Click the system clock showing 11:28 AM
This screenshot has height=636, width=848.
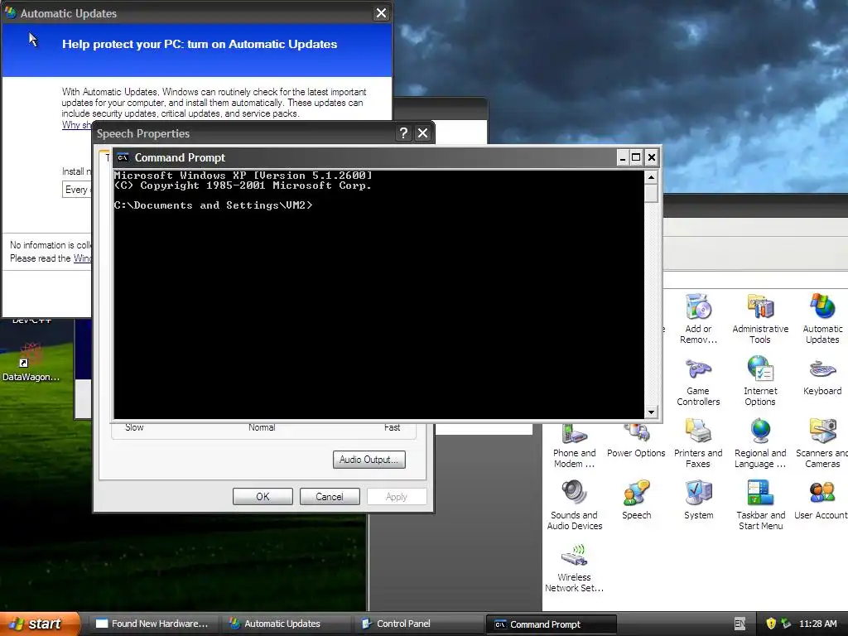pos(817,624)
